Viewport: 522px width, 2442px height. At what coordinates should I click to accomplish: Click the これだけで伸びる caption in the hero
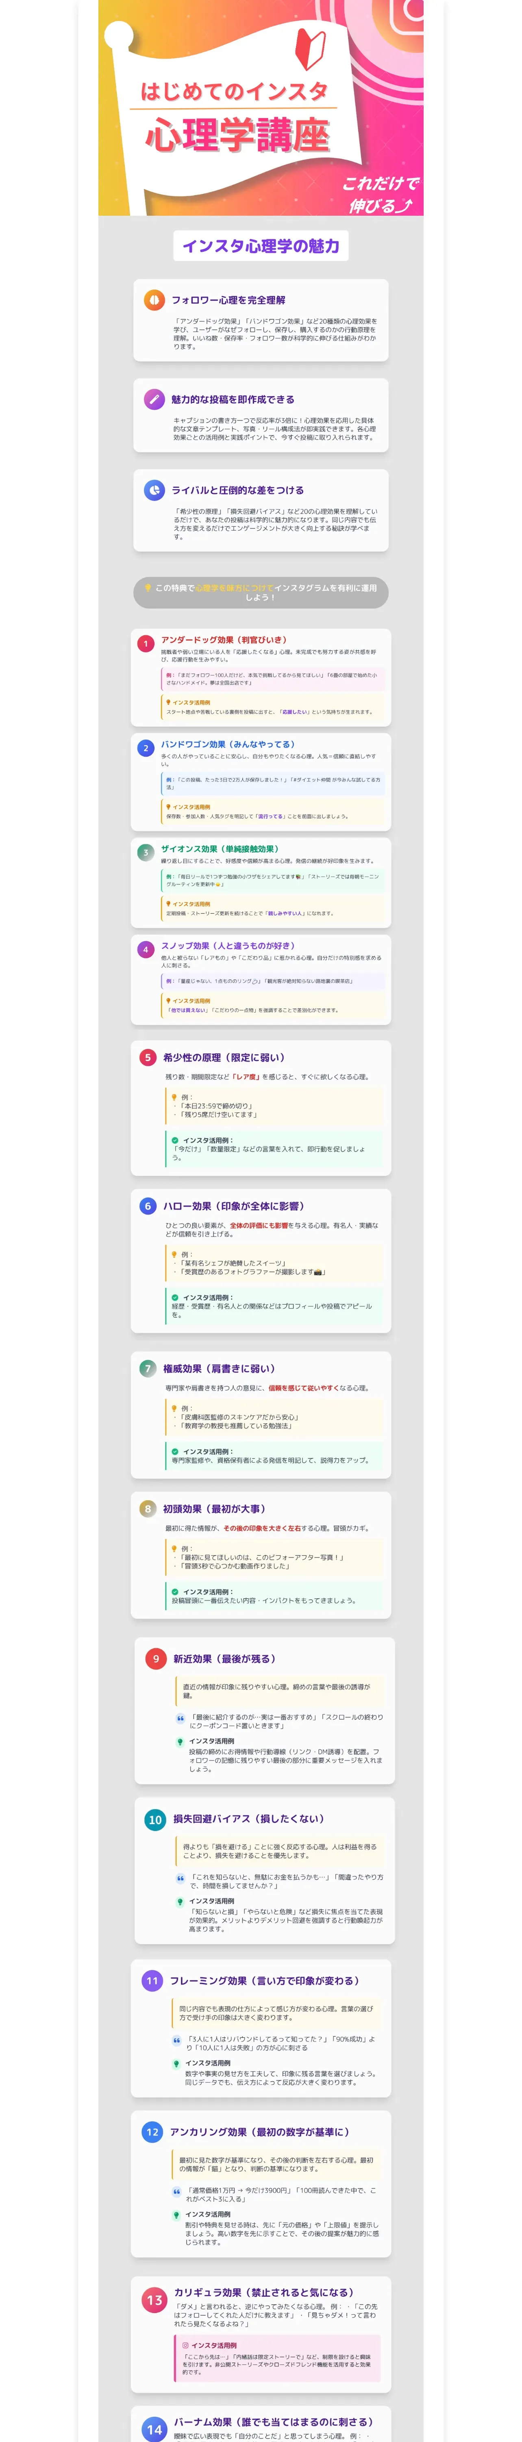pyautogui.click(x=381, y=194)
